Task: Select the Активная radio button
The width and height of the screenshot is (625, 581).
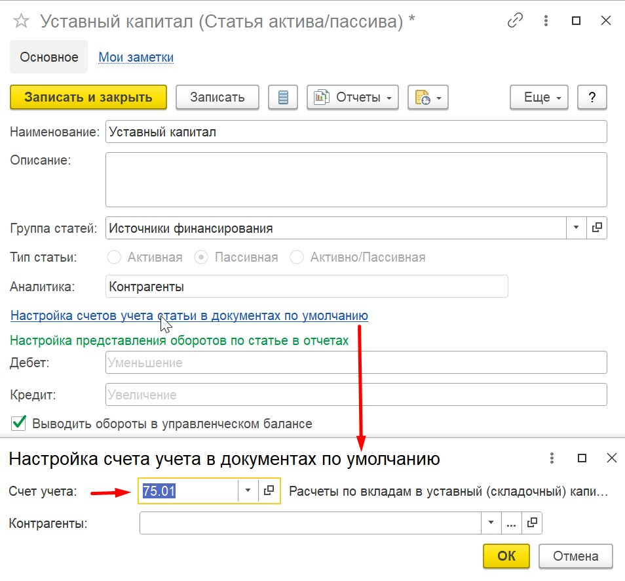Action: click(x=114, y=257)
